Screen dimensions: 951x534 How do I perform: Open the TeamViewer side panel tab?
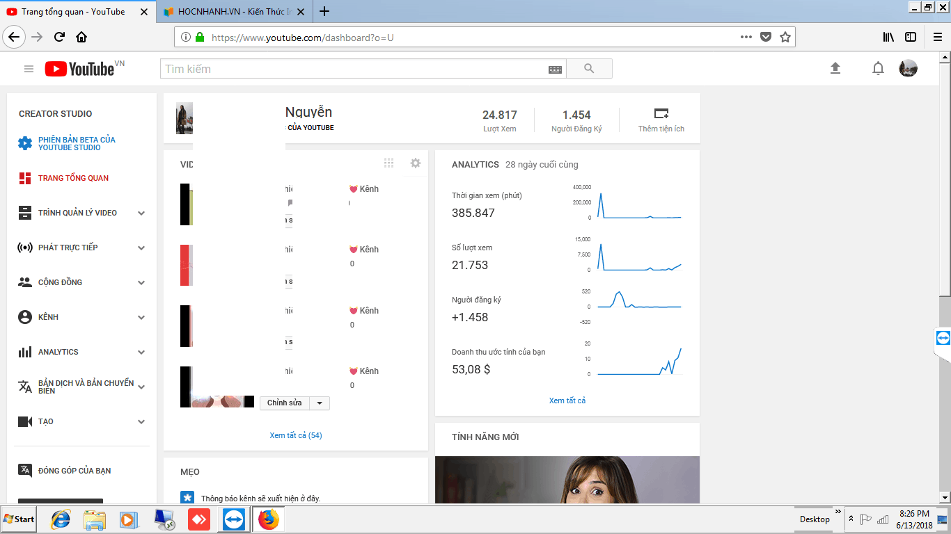pyautogui.click(x=943, y=338)
